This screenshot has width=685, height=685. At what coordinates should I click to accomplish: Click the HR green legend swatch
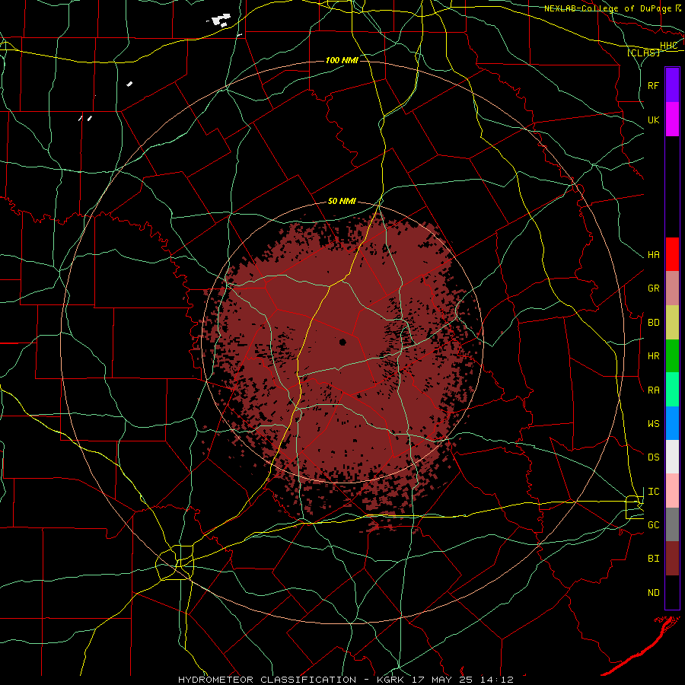pos(672,355)
